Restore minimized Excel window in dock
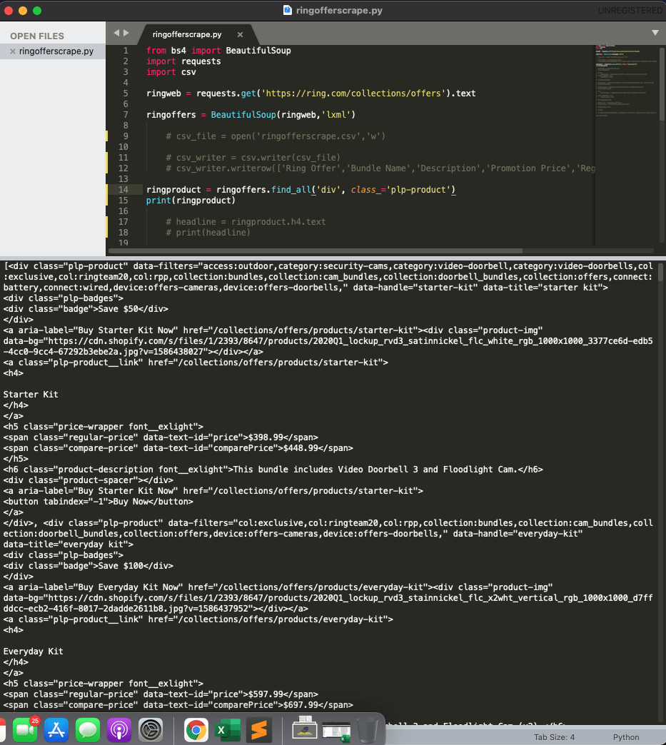 pos(336,731)
